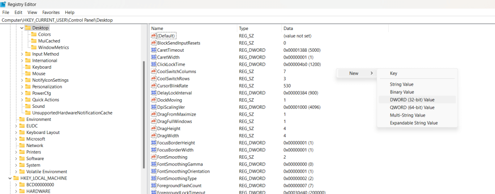The height and width of the screenshot is (194, 495).
Task: Click the CaretTimeout DWORD value icon
Action: tap(154, 50)
